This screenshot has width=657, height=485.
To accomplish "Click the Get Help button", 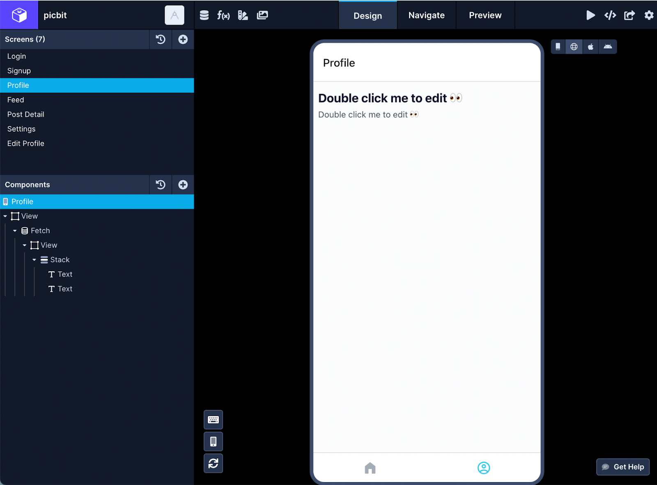I will [623, 467].
